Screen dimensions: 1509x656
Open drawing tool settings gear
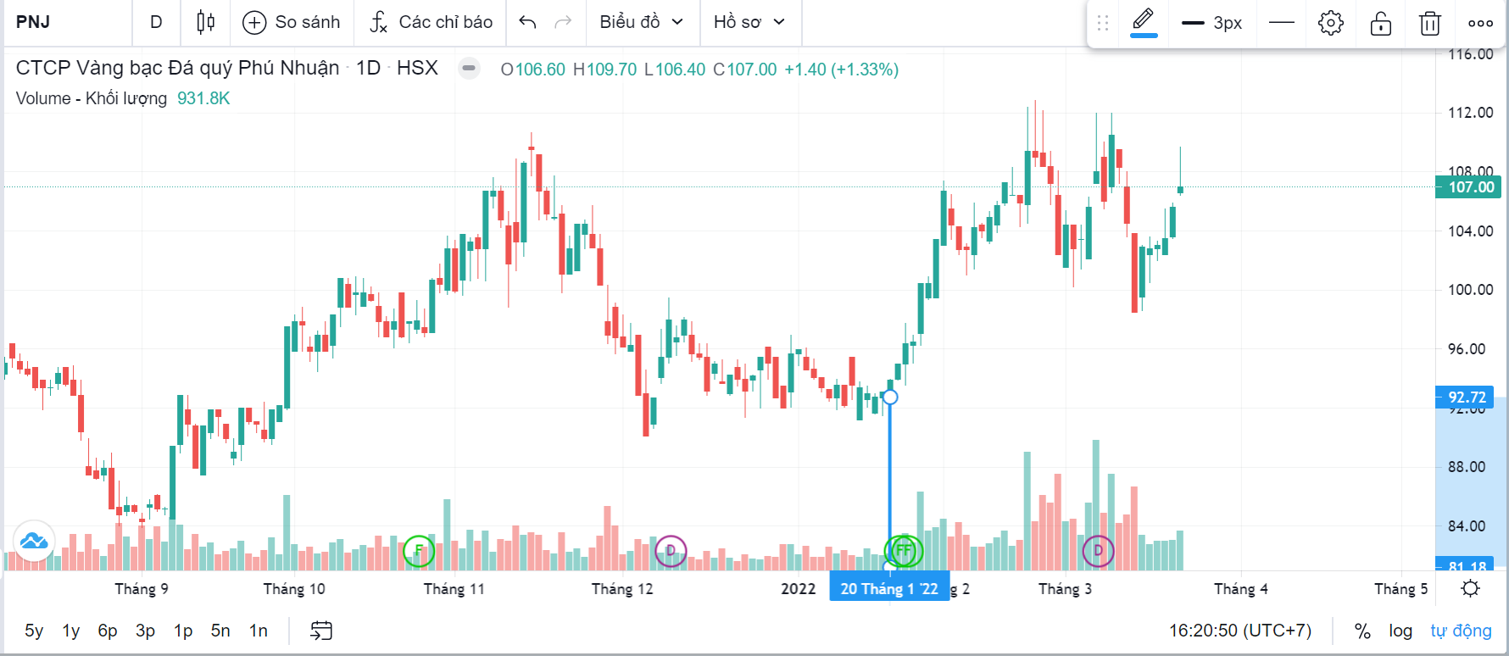tap(1330, 23)
